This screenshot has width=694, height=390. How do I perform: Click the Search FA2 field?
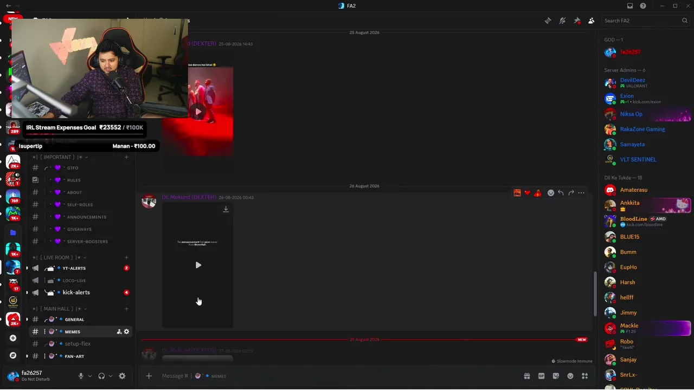pyautogui.click(x=645, y=21)
